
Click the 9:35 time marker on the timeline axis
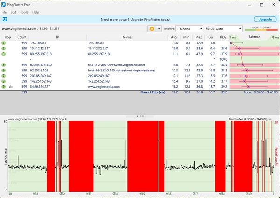click(x=142, y=194)
